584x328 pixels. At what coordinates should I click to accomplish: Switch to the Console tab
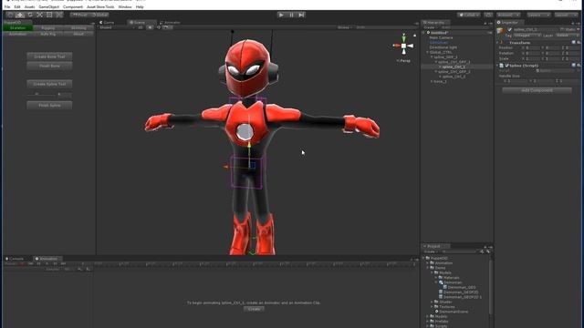click(15, 259)
